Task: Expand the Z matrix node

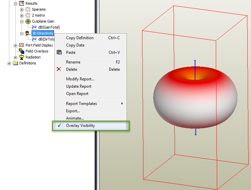Action: pos(22,16)
